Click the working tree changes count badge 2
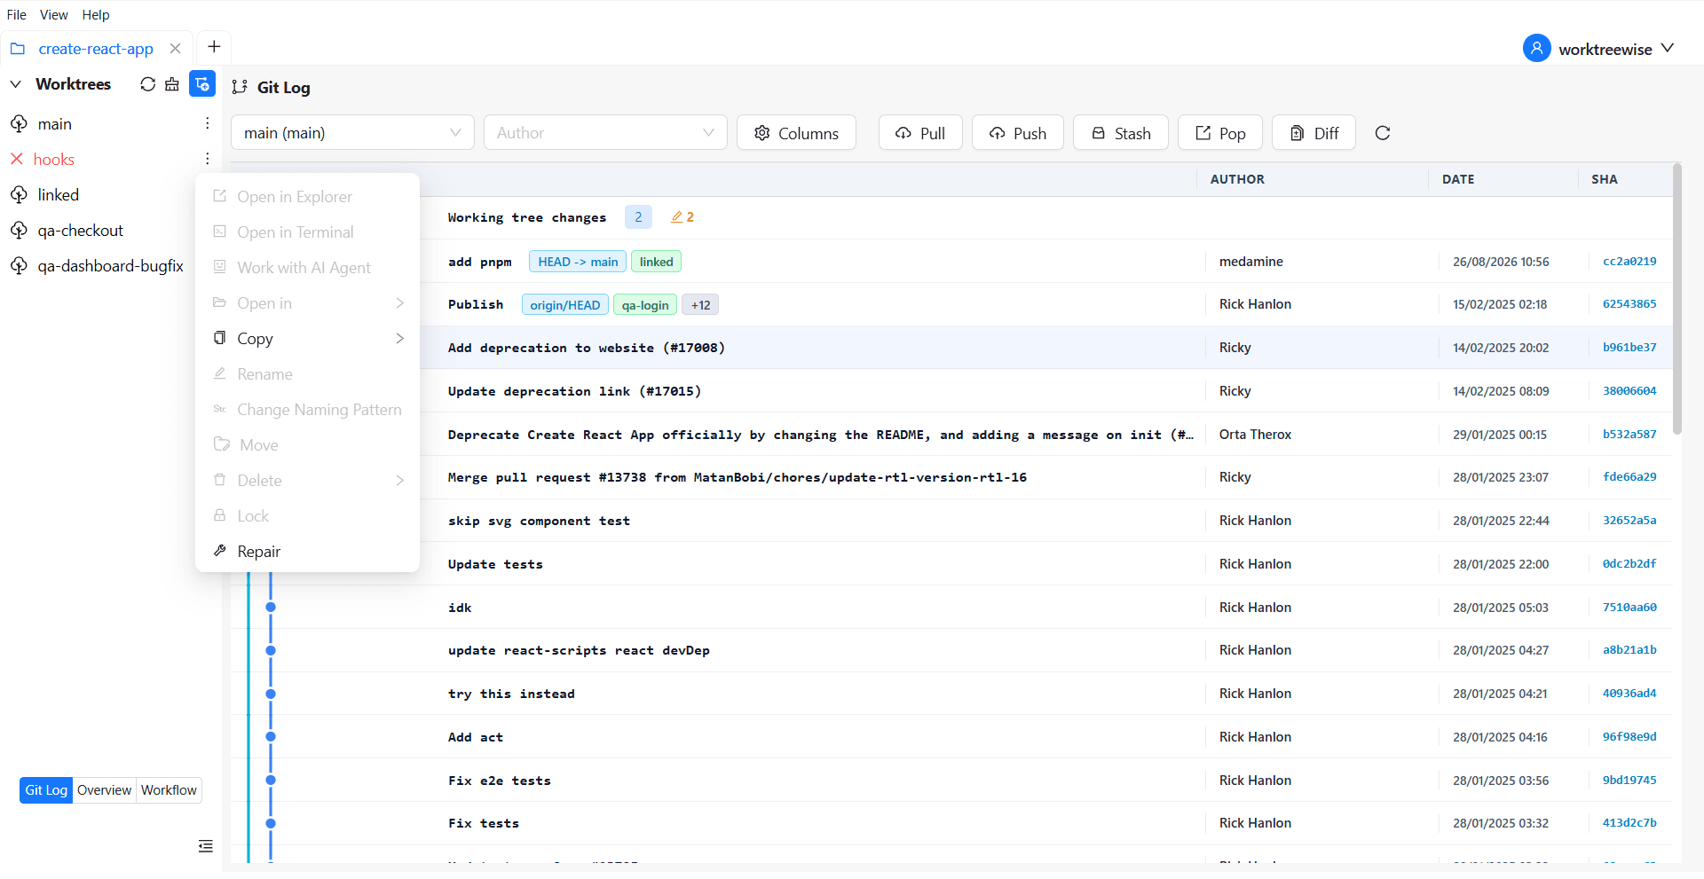 tap(638, 217)
